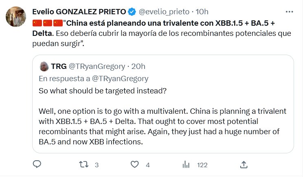Open Evelio Gonzalez Prieto's profile picture
Image resolution: width=303 pixels, height=177 pixels.
click(13, 15)
